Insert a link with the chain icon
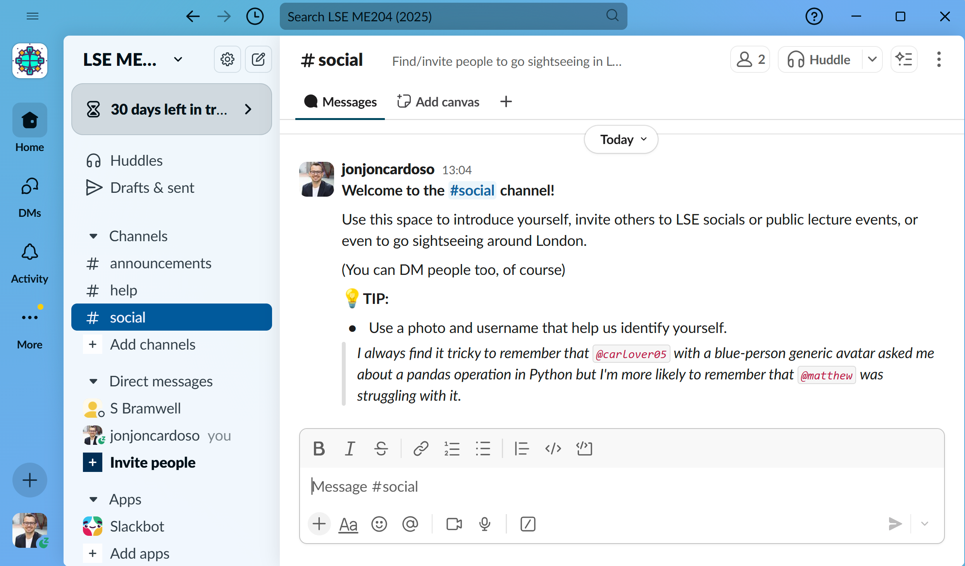 pyautogui.click(x=421, y=449)
